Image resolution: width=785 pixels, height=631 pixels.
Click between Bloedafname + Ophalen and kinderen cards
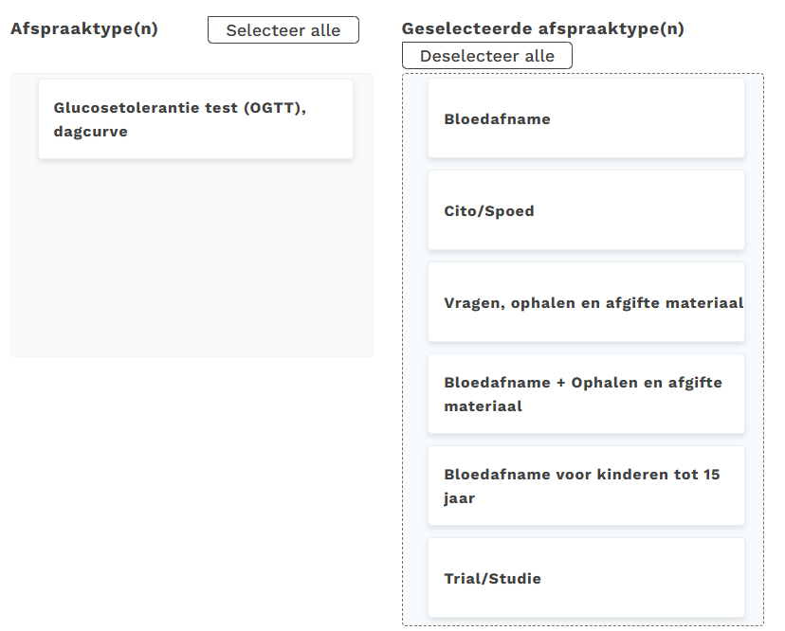tap(586, 440)
